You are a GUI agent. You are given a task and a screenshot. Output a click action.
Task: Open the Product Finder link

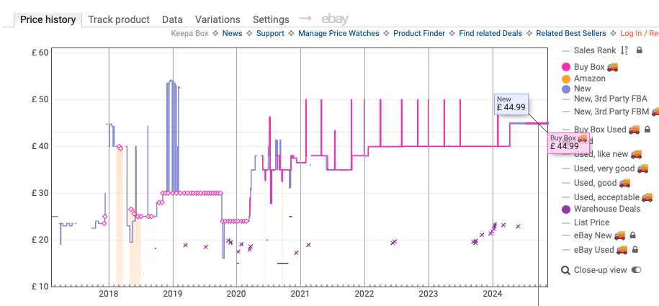419,33
